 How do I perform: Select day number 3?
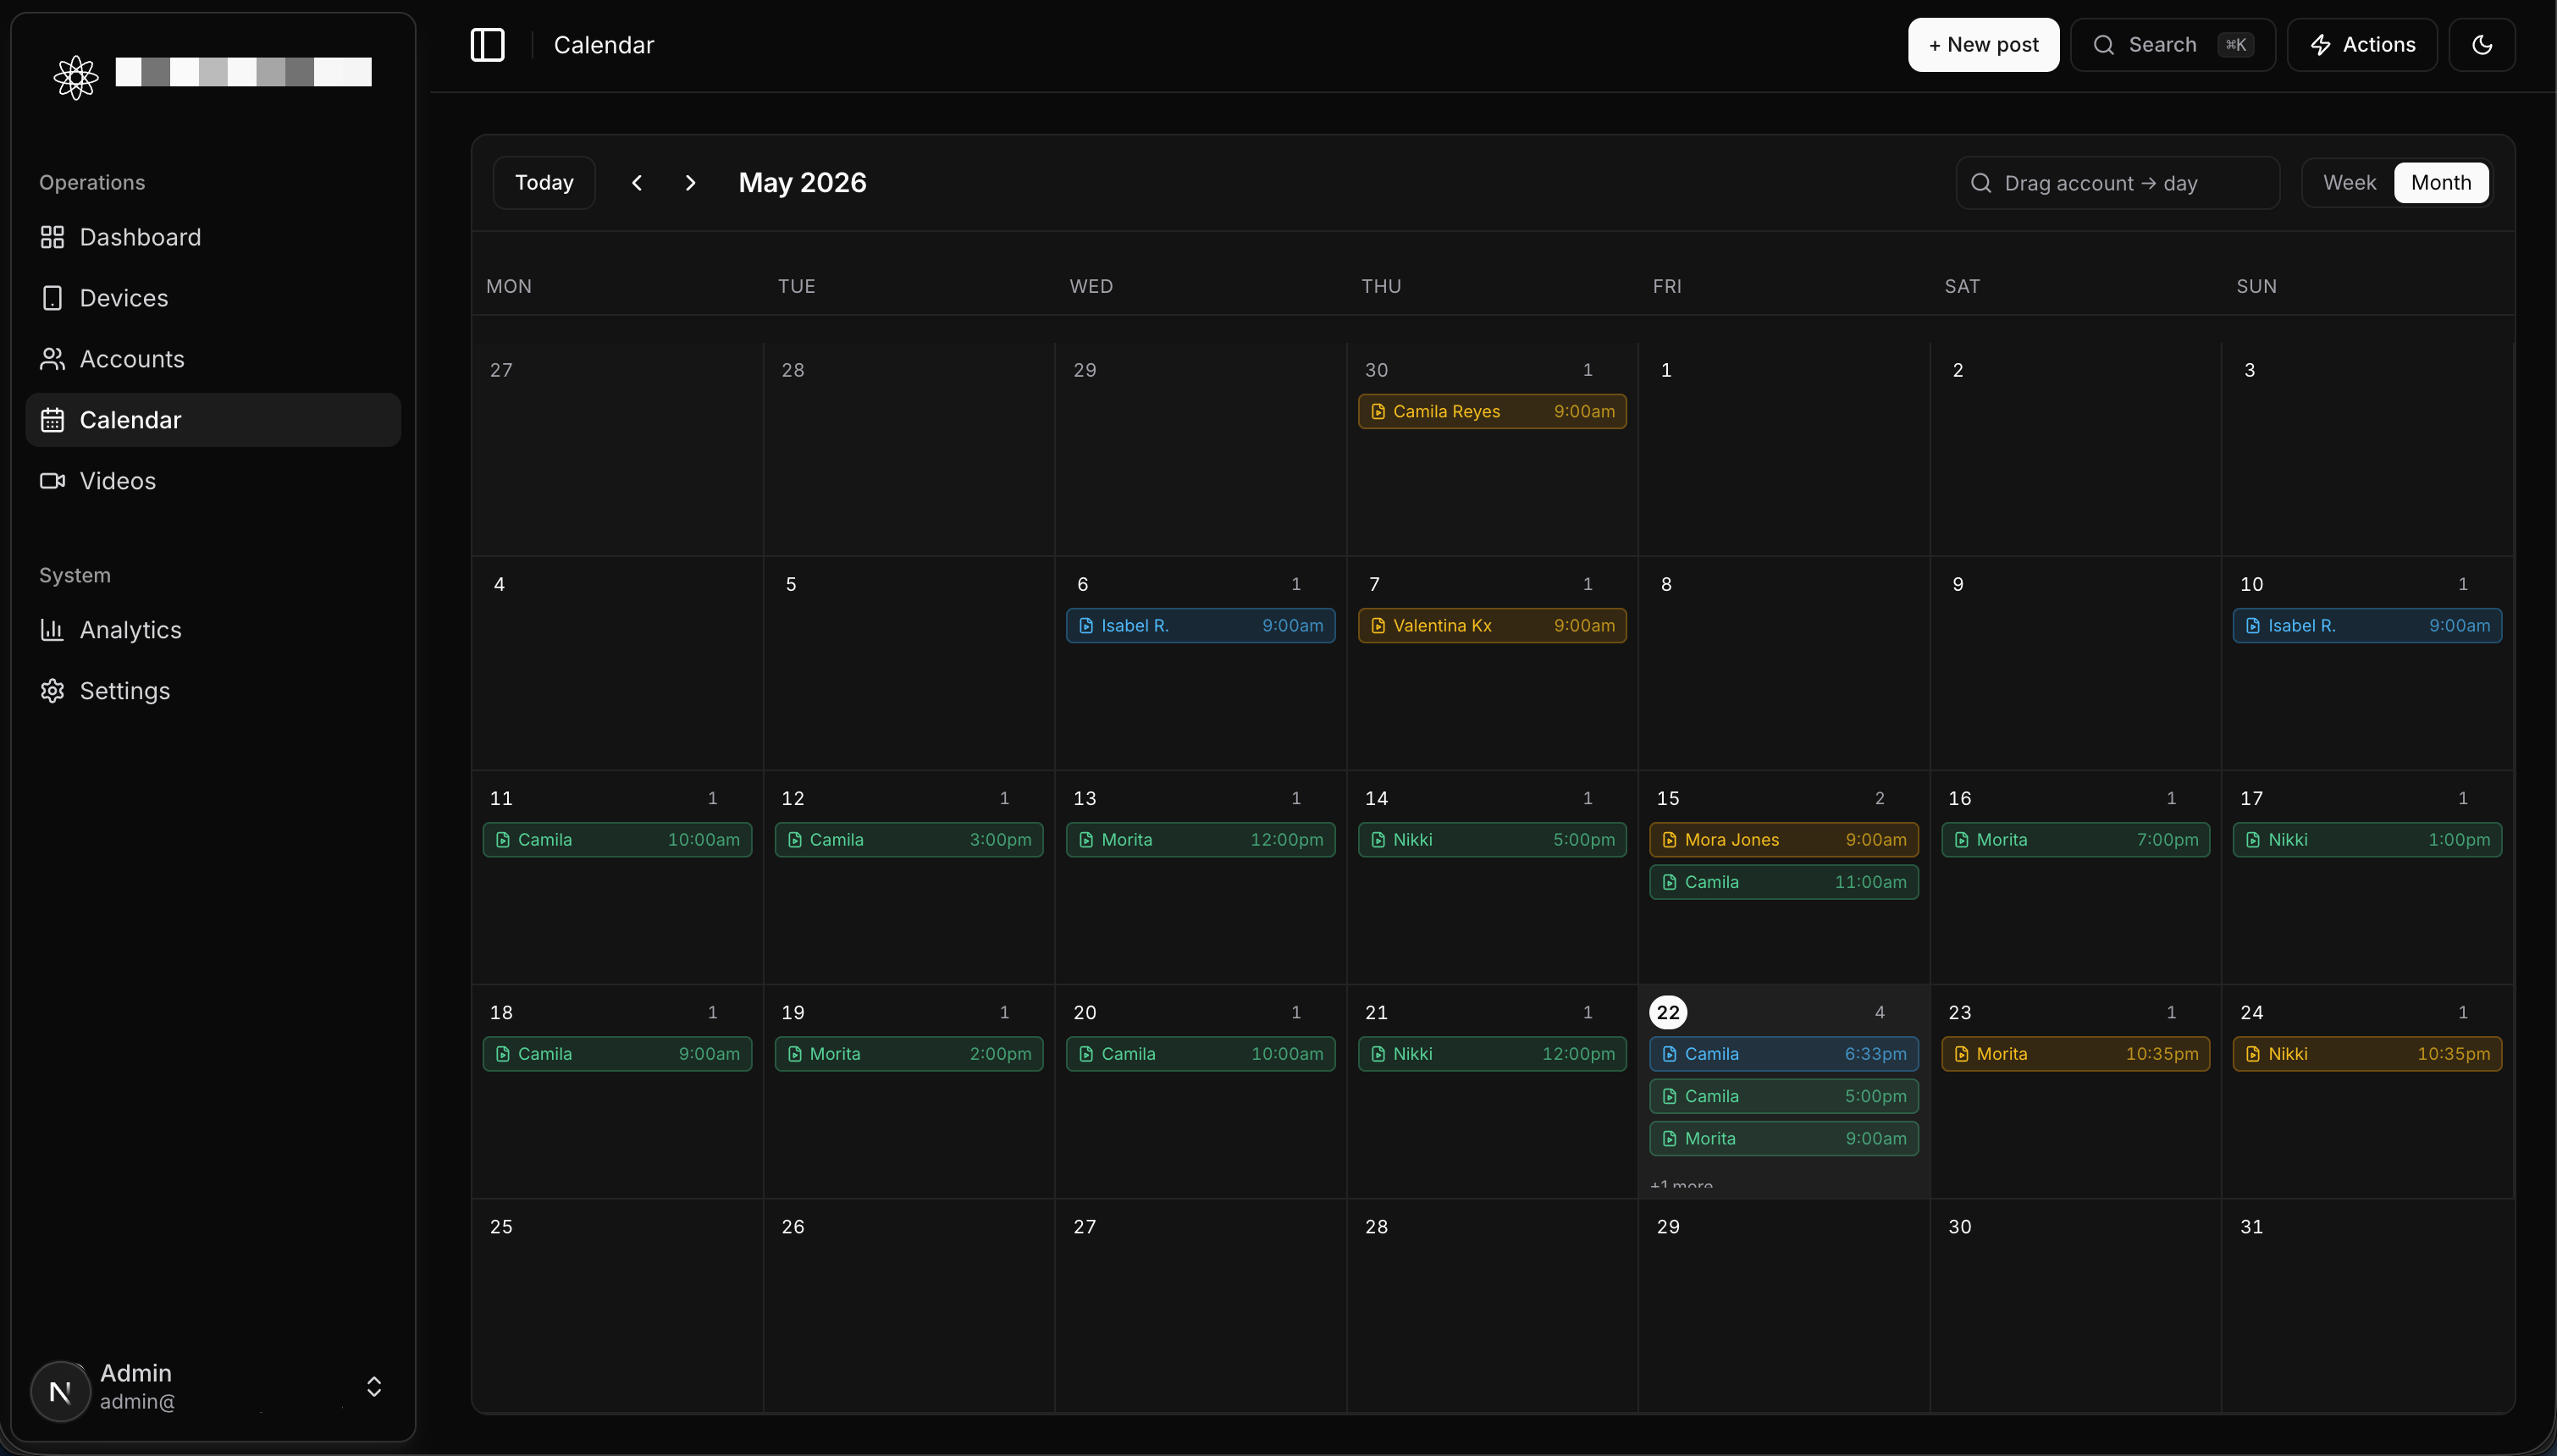pos(2249,370)
